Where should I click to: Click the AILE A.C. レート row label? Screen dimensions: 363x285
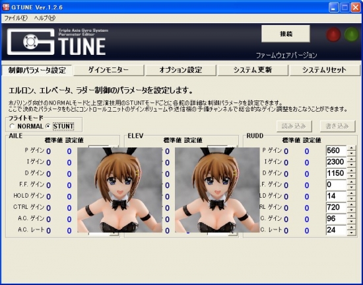click(31, 229)
